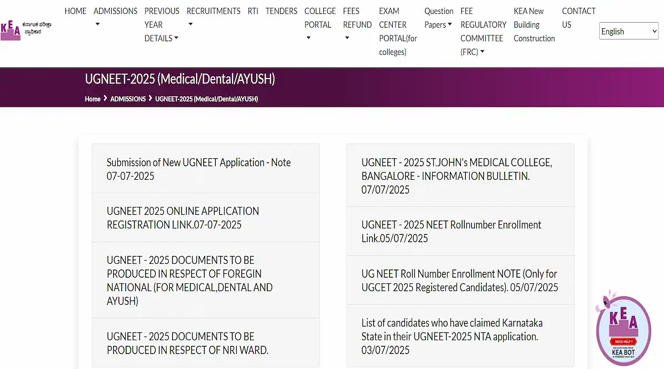This screenshot has height=369, width=664.
Task: Expand the FEES REFUND dropdown
Action: point(357,24)
